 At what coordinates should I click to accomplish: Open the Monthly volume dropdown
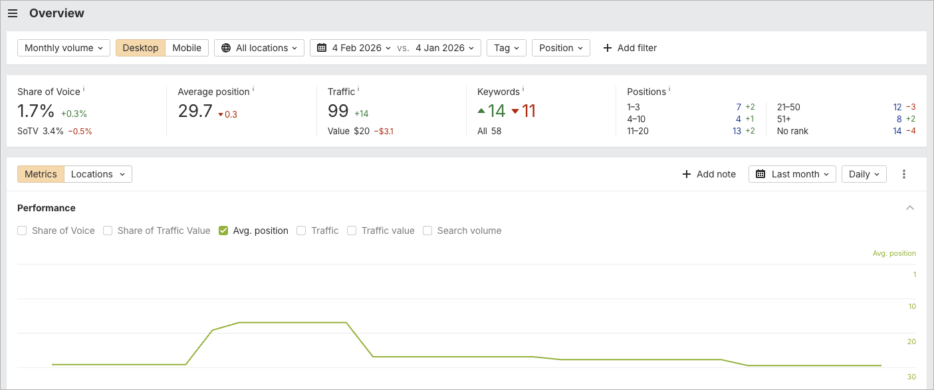pyautogui.click(x=63, y=47)
